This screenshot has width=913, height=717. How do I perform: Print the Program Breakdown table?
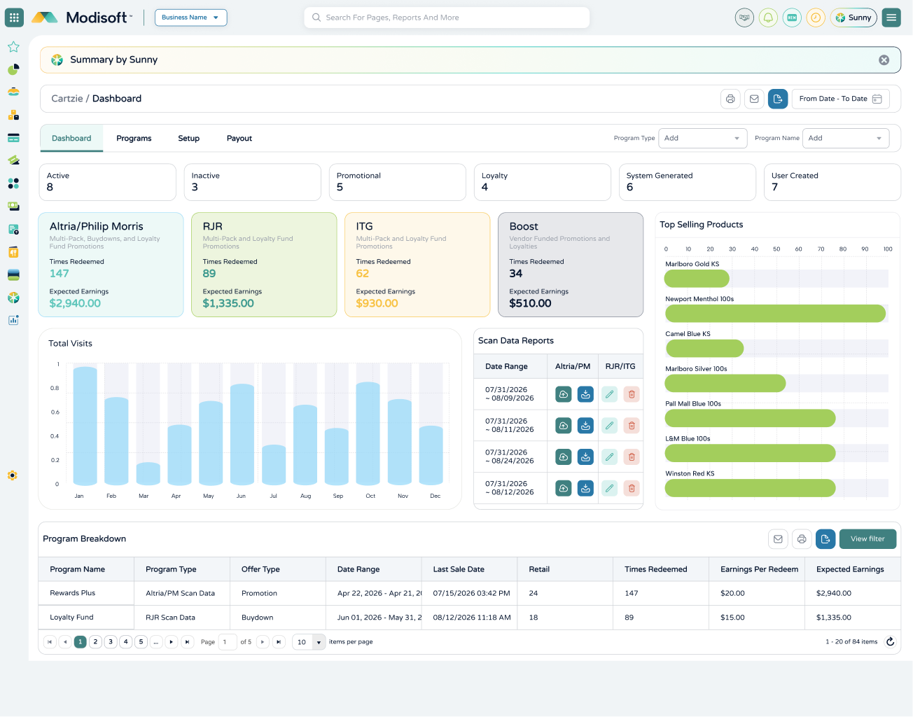pos(802,539)
